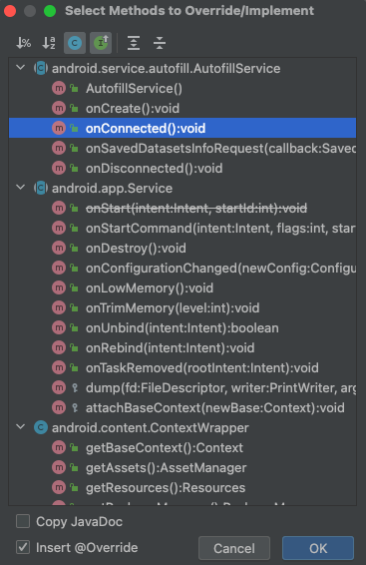The height and width of the screenshot is (565, 366).
Task: Enable the Copy JavaDoc checkbox
Action: 23,521
